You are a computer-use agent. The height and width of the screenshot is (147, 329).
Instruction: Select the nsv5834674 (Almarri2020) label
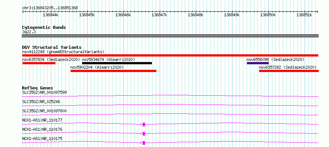(x=108, y=59)
